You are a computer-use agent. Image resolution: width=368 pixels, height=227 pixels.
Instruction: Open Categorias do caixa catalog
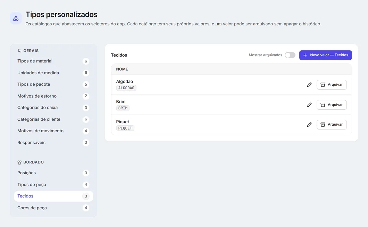coord(53,108)
